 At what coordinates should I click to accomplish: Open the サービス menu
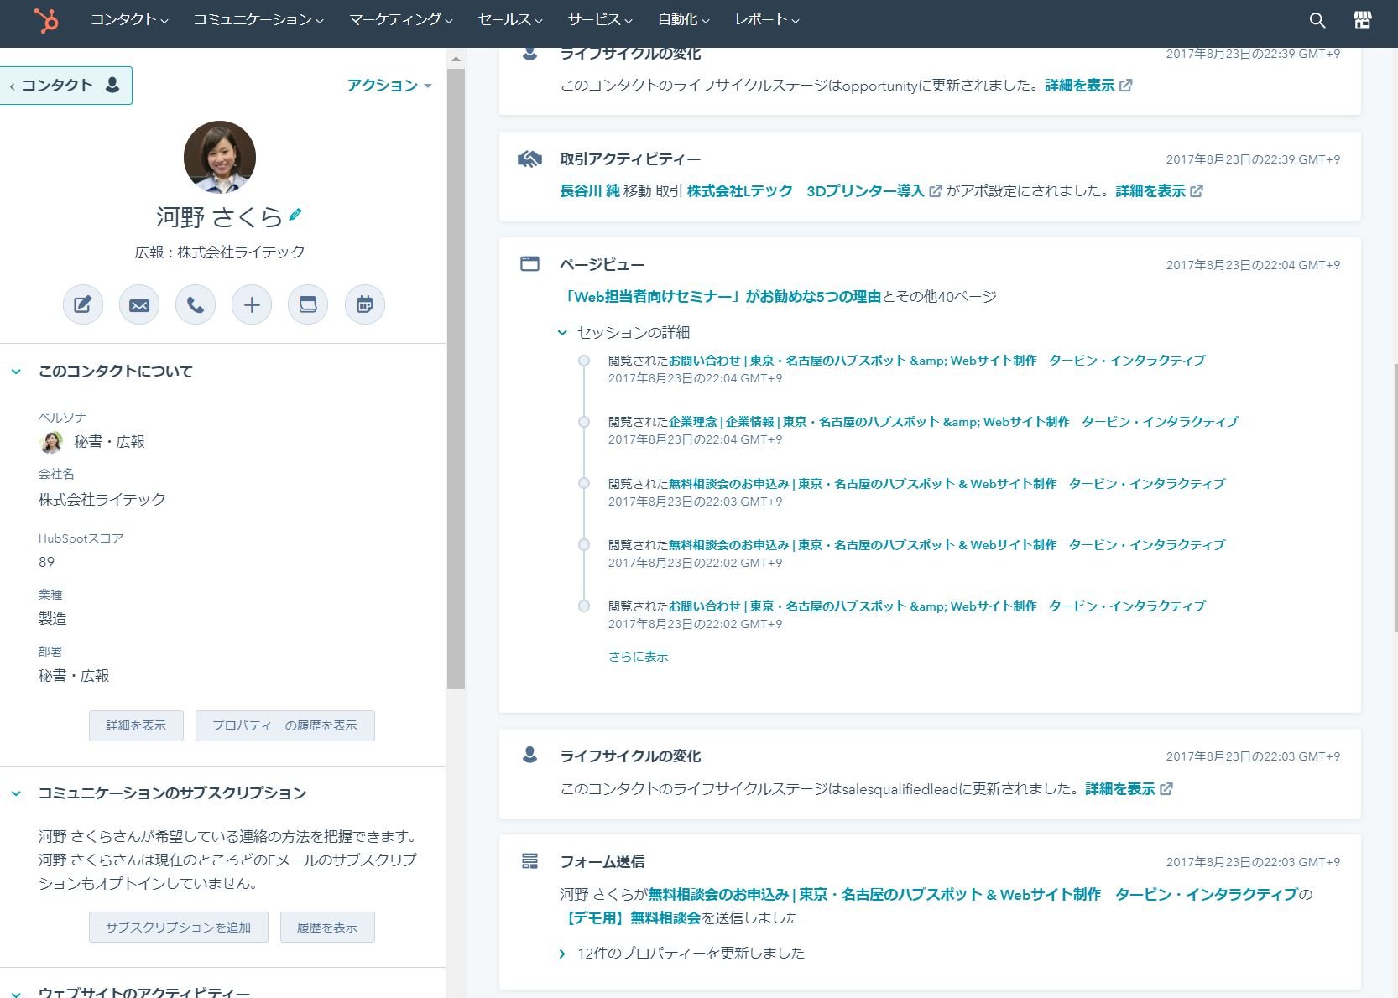[600, 20]
